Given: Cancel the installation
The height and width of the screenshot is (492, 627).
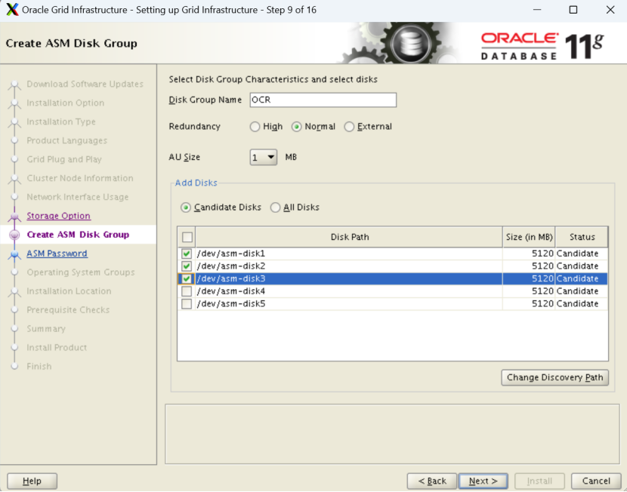Looking at the screenshot, I should (x=596, y=481).
